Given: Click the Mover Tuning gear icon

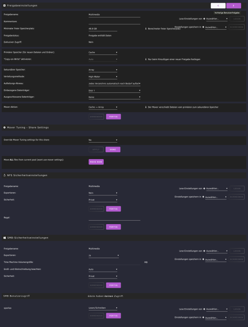Looking at the screenshot, I should tap(5, 127).
